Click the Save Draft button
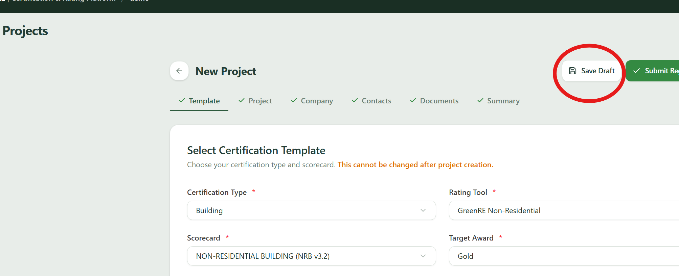 591,71
